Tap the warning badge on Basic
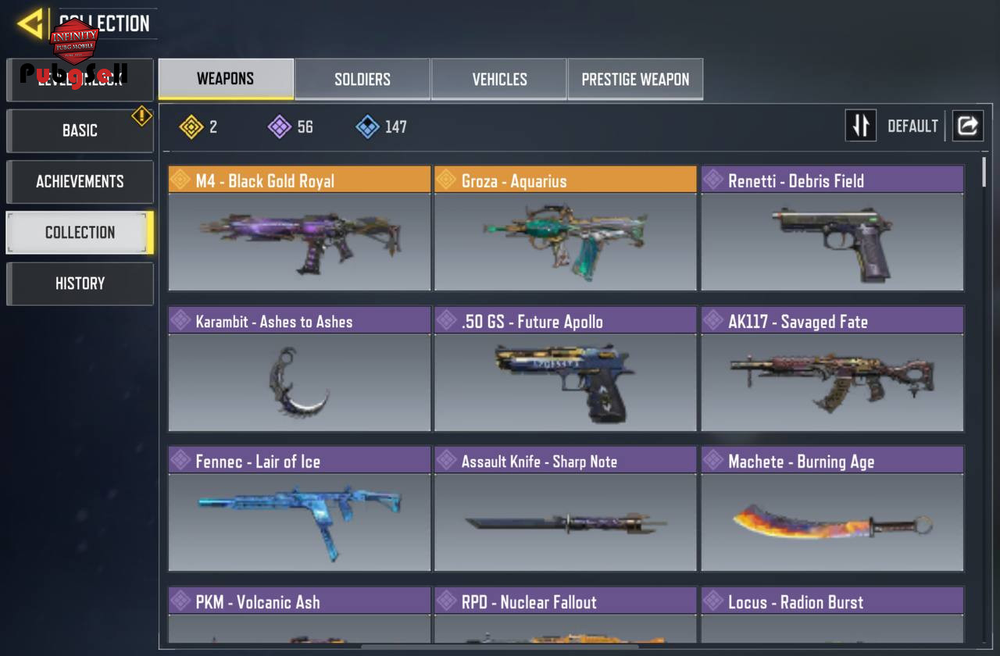This screenshot has width=1000, height=656. coord(141,116)
